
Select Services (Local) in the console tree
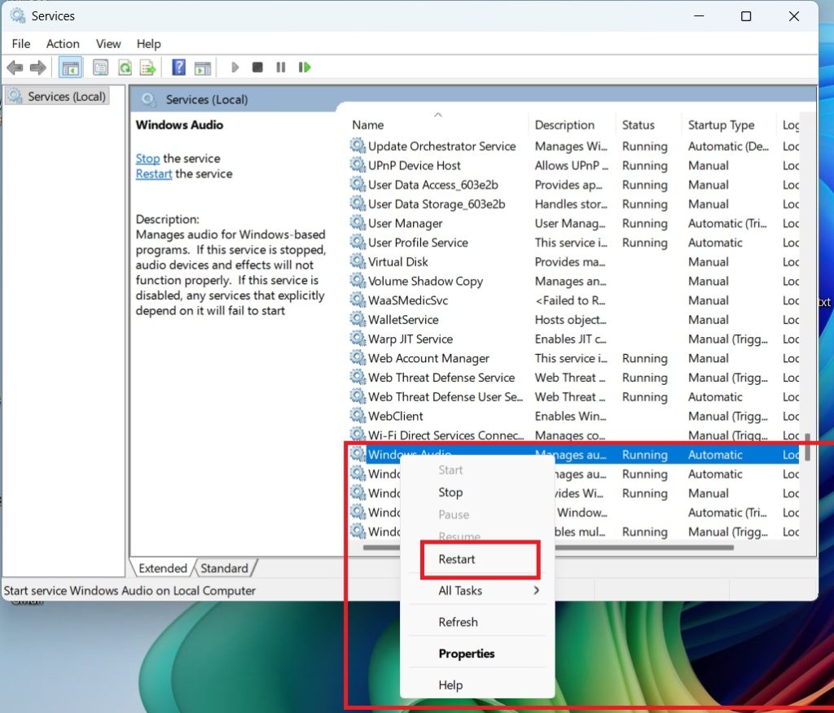[x=58, y=96]
